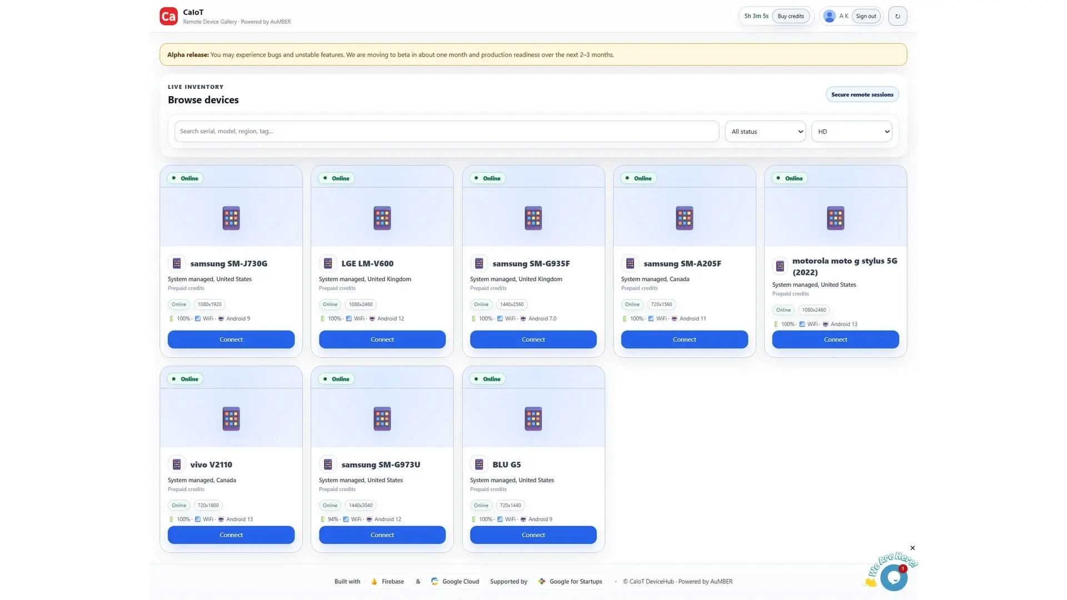Click Google Cloud icon in footer
The width and height of the screenshot is (1067, 600).
(x=435, y=581)
